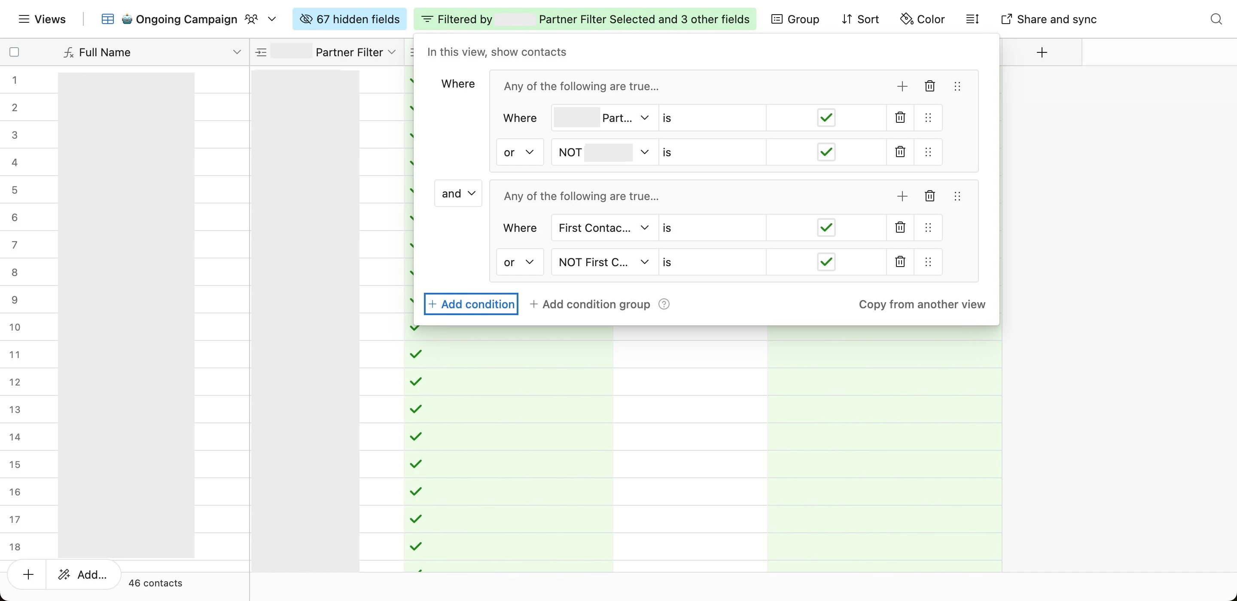This screenshot has height=601, width=1237.
Task: Click the Add condition button
Action: 471,304
